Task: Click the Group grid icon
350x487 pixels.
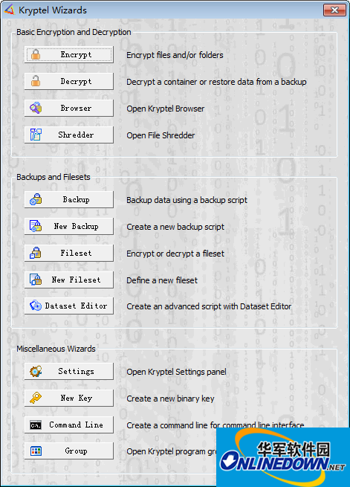Action: coord(36,451)
